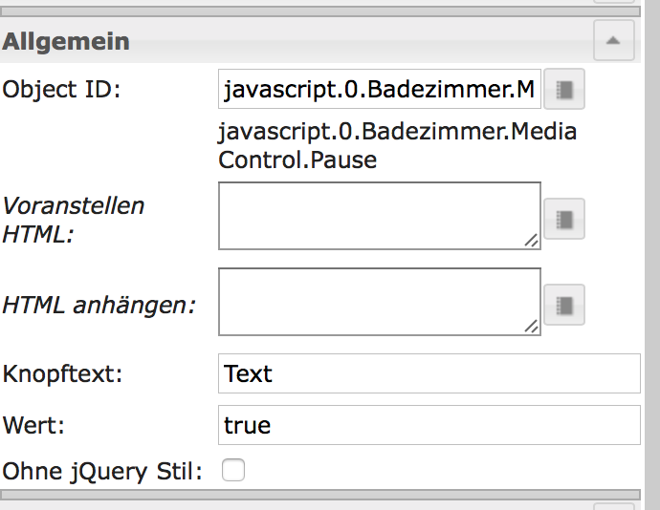Click the Allgemein section header title

(x=67, y=42)
